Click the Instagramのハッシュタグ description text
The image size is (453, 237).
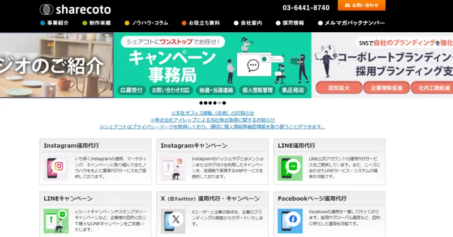(228, 168)
